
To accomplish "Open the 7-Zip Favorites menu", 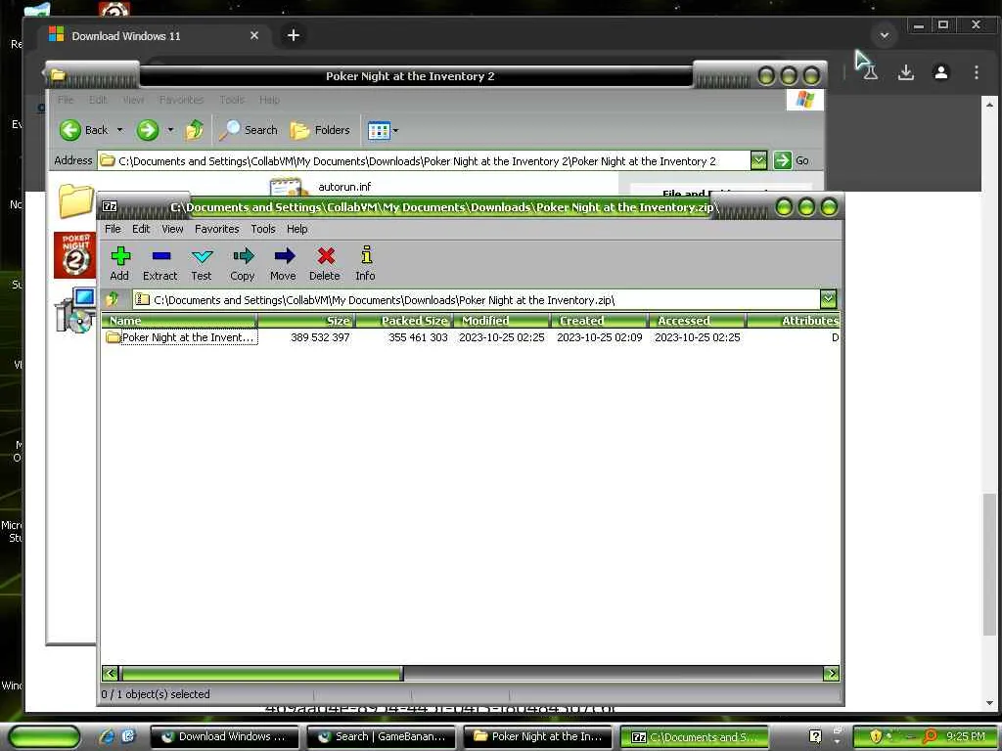I will pos(216,229).
